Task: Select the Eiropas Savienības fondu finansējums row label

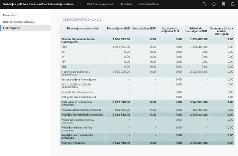Action: point(78,41)
